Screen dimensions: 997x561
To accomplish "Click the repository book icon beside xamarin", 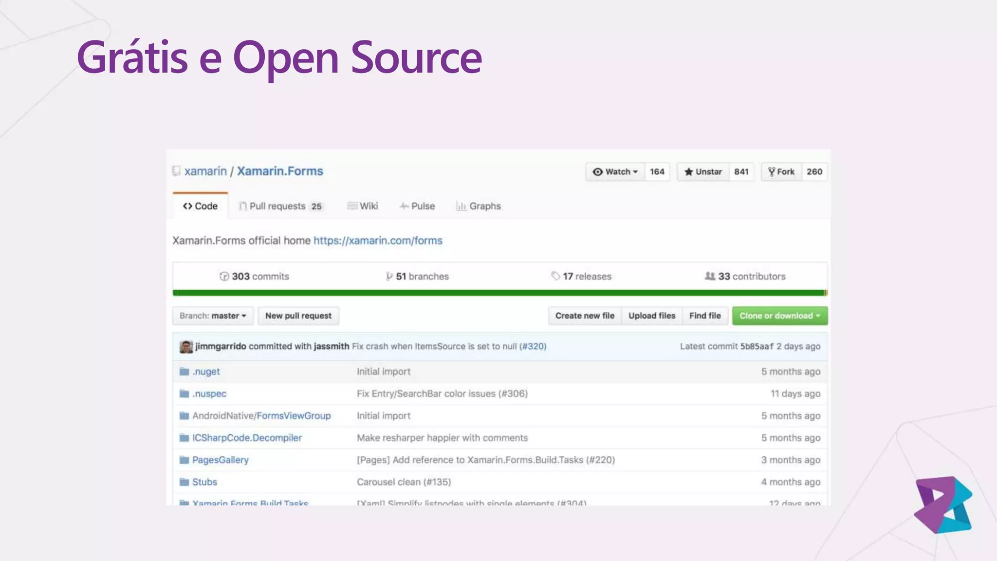I will tap(176, 171).
